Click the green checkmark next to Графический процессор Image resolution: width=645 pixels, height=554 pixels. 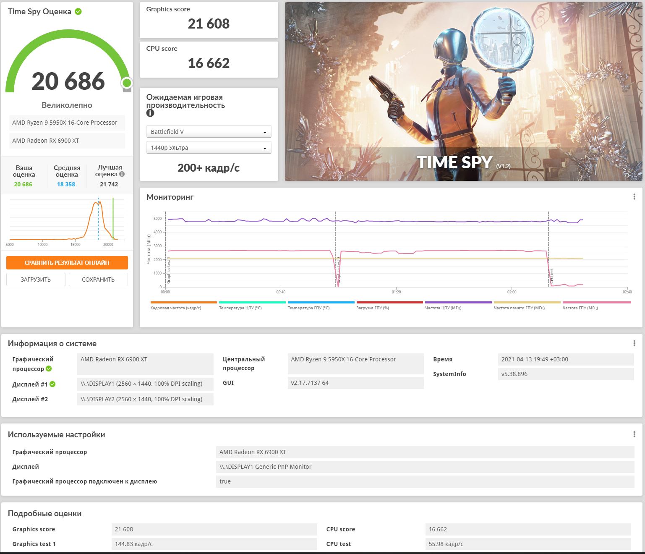[49, 368]
